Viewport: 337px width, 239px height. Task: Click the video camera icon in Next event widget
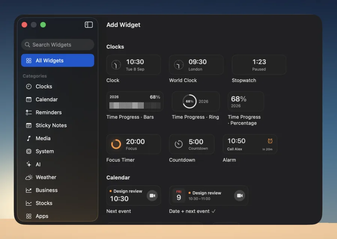point(152,195)
